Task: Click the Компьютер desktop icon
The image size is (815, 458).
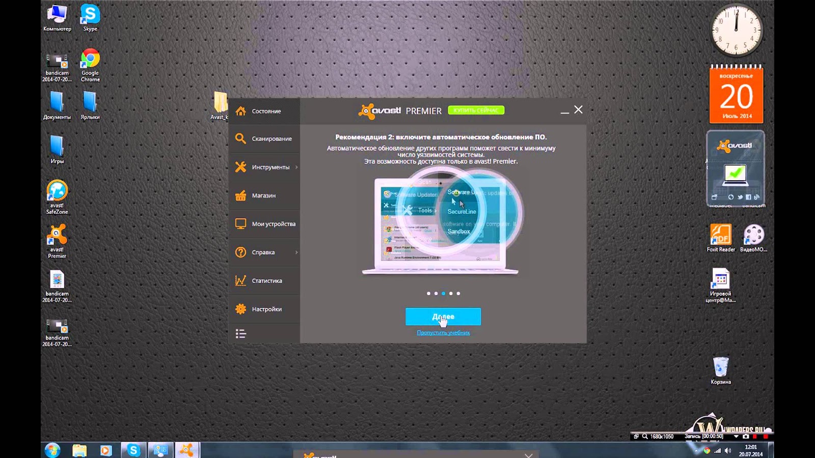Action: [57, 18]
